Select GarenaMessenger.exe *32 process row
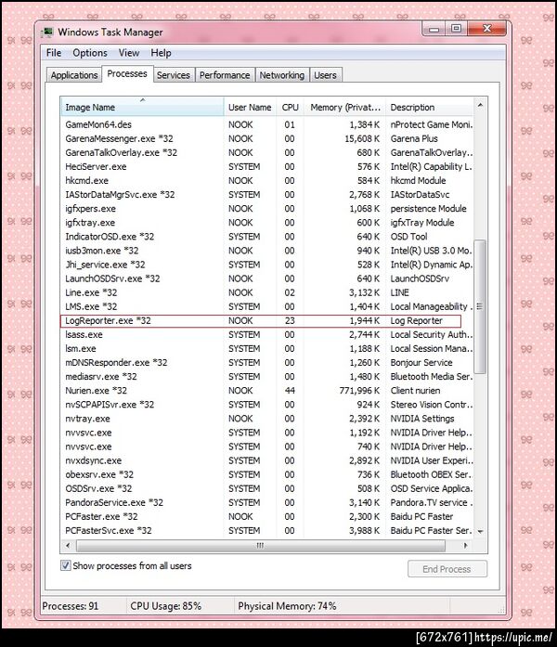The height and width of the screenshot is (647, 557). click(267, 138)
